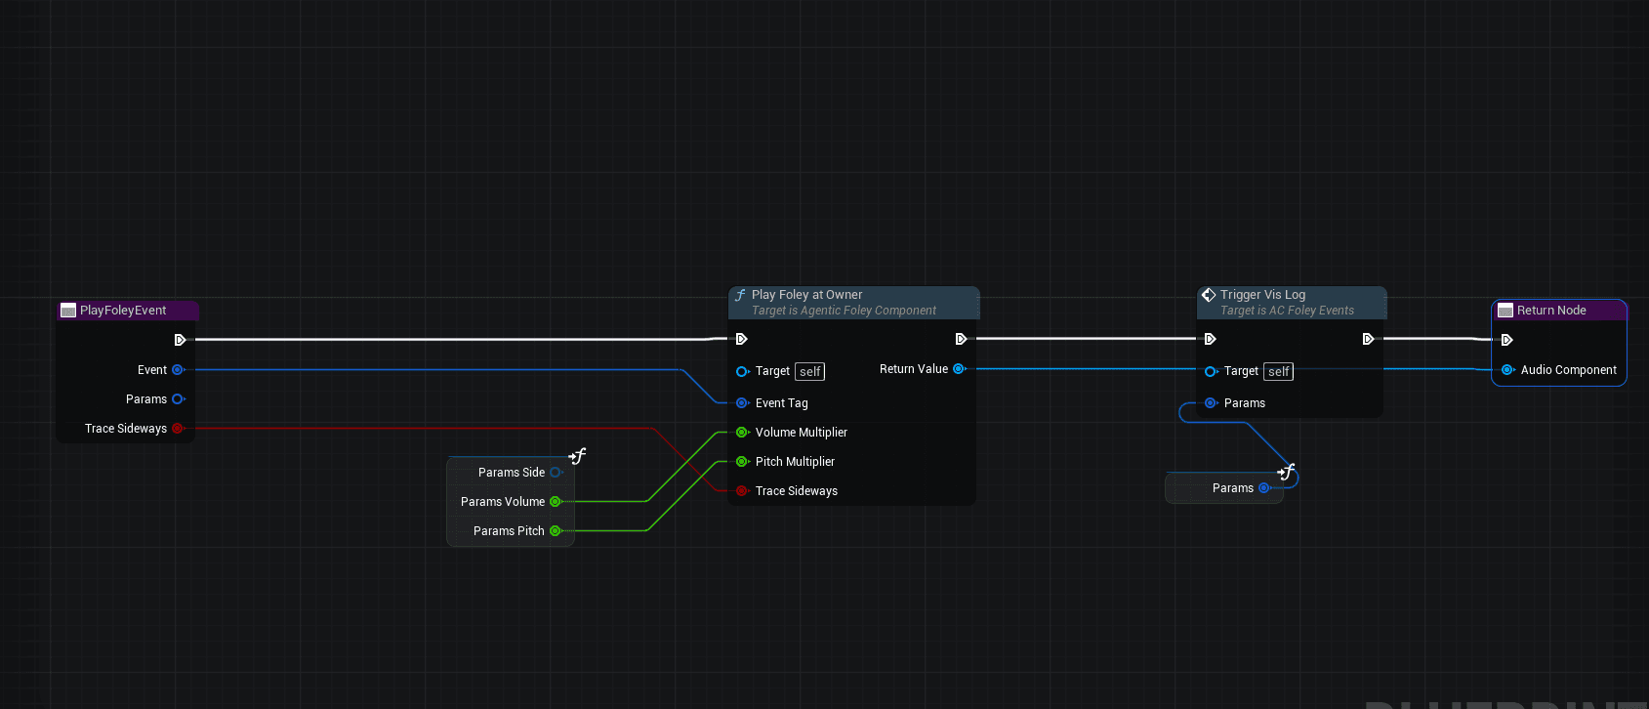
Task: Click 'Target is Agentic Foley Component' subtitle
Action: pyautogui.click(x=844, y=311)
